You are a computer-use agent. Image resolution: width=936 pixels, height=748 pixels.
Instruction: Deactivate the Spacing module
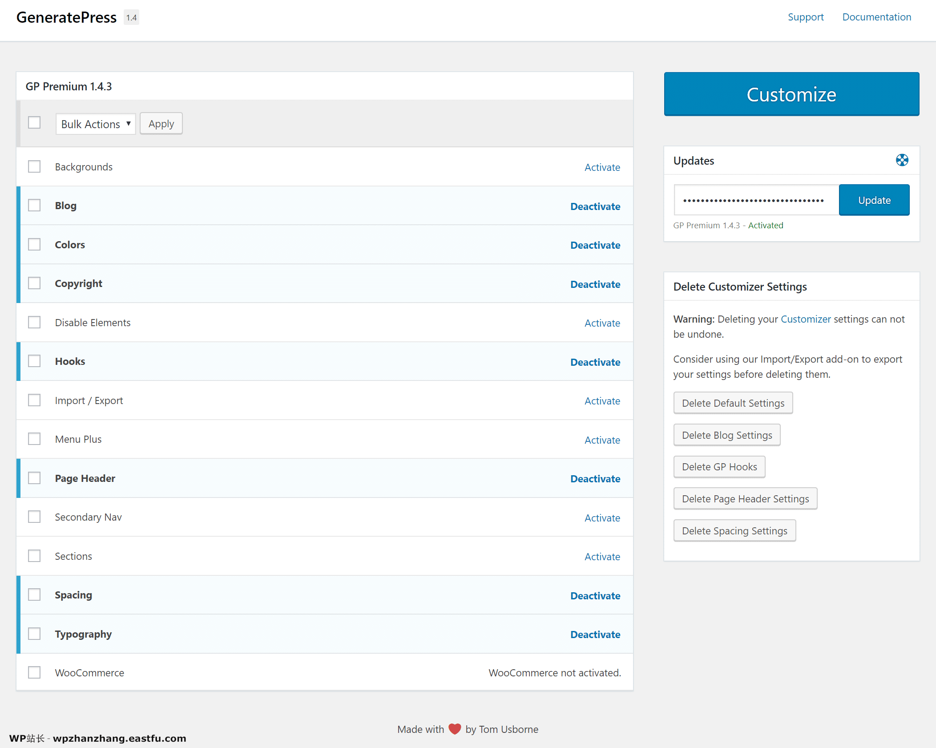coord(595,596)
